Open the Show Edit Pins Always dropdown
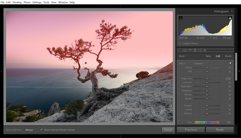The height and width of the screenshot is (138, 241). pyautogui.click(x=30, y=130)
